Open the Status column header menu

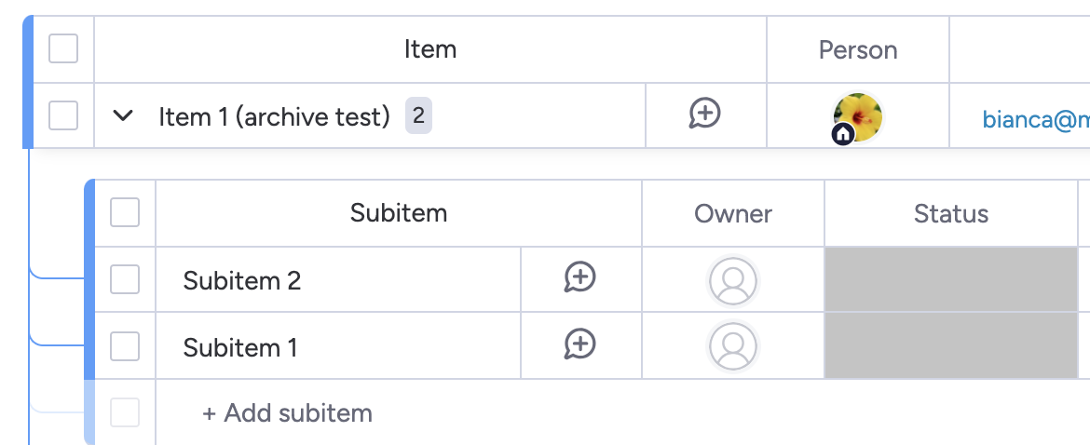click(x=951, y=214)
